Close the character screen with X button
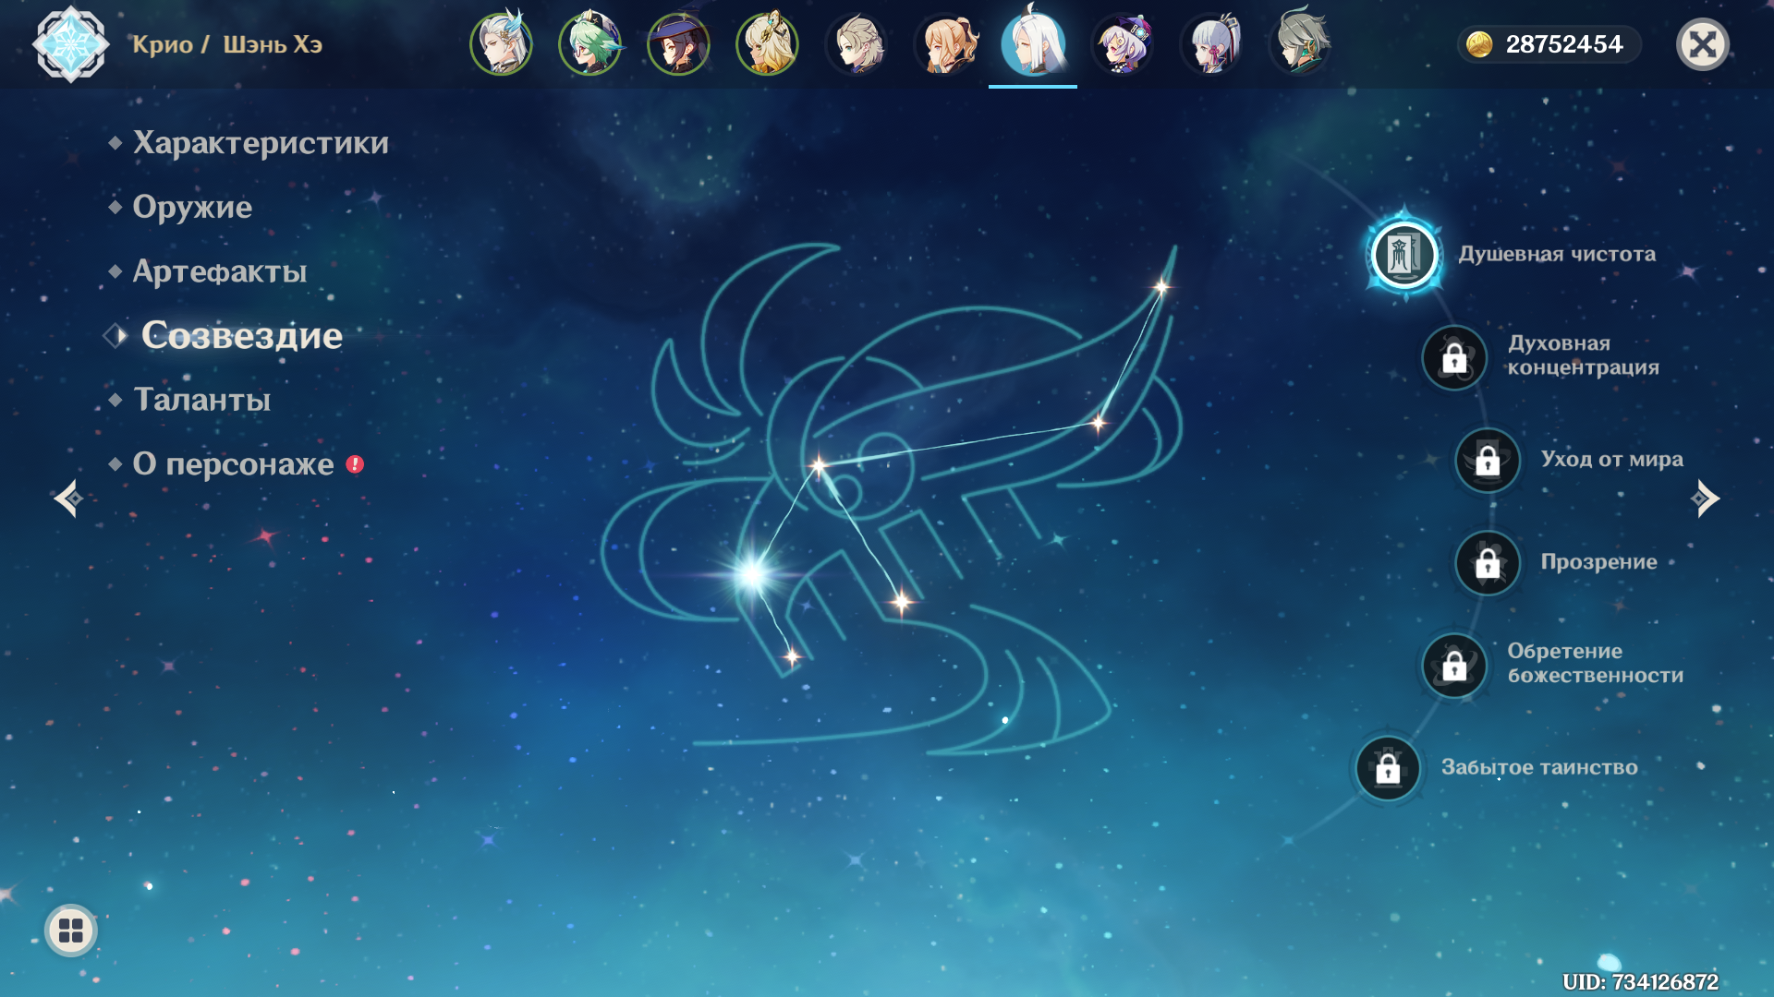The image size is (1774, 997). (1703, 44)
